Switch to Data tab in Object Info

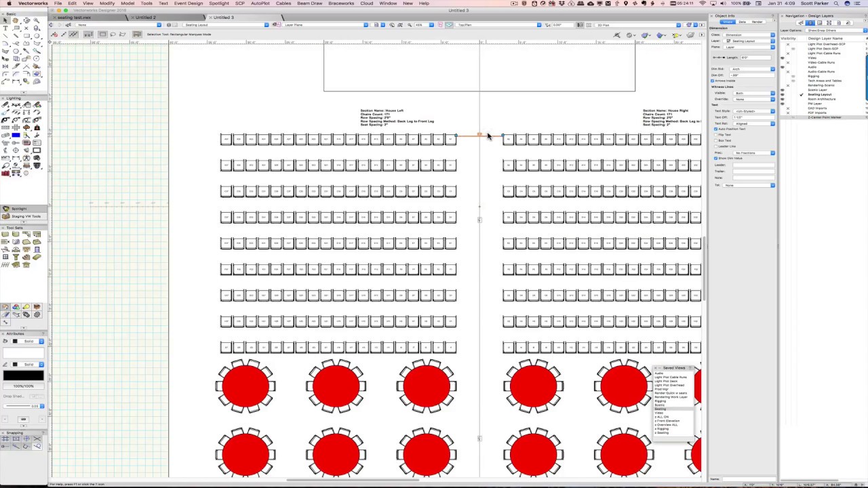(743, 22)
